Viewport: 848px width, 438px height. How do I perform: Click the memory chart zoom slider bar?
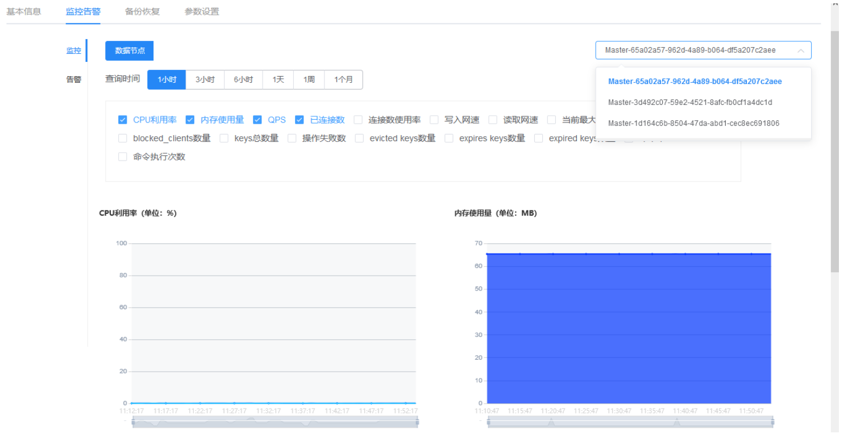tap(630, 422)
